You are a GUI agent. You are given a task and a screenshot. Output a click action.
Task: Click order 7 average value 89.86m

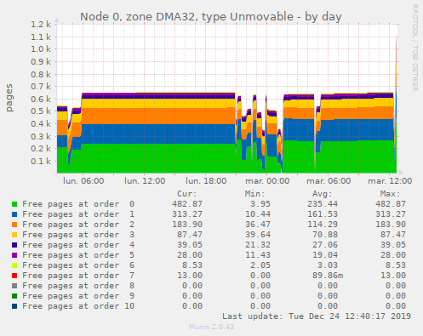tap(328, 276)
